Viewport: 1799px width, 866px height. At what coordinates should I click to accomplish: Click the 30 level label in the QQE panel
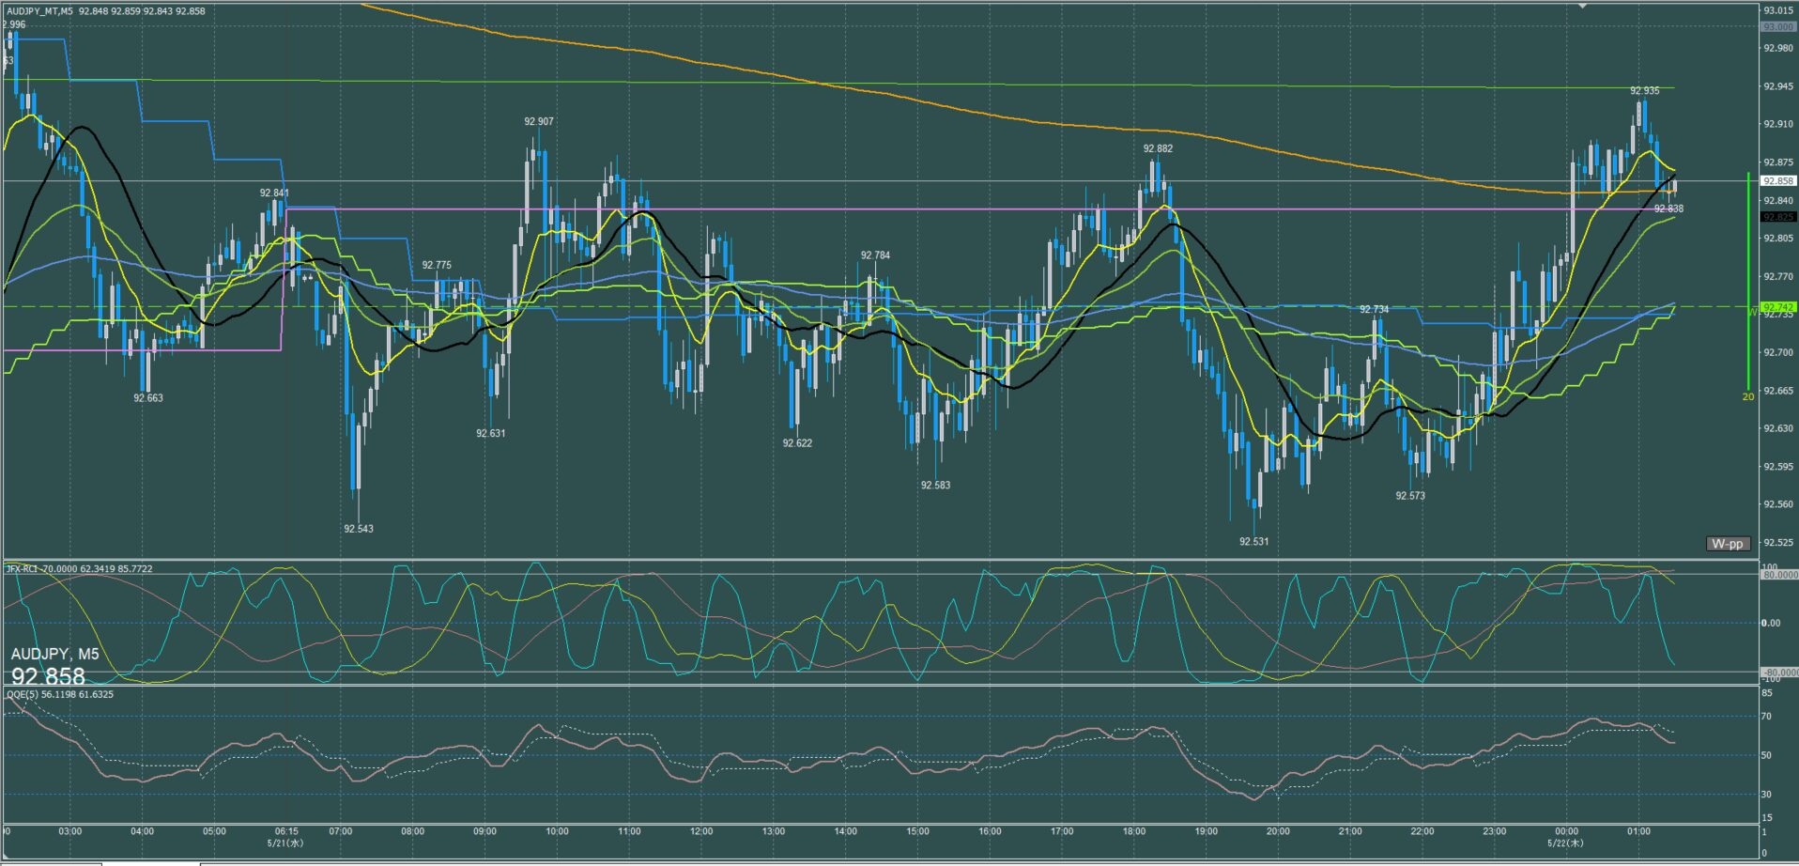1767,795
